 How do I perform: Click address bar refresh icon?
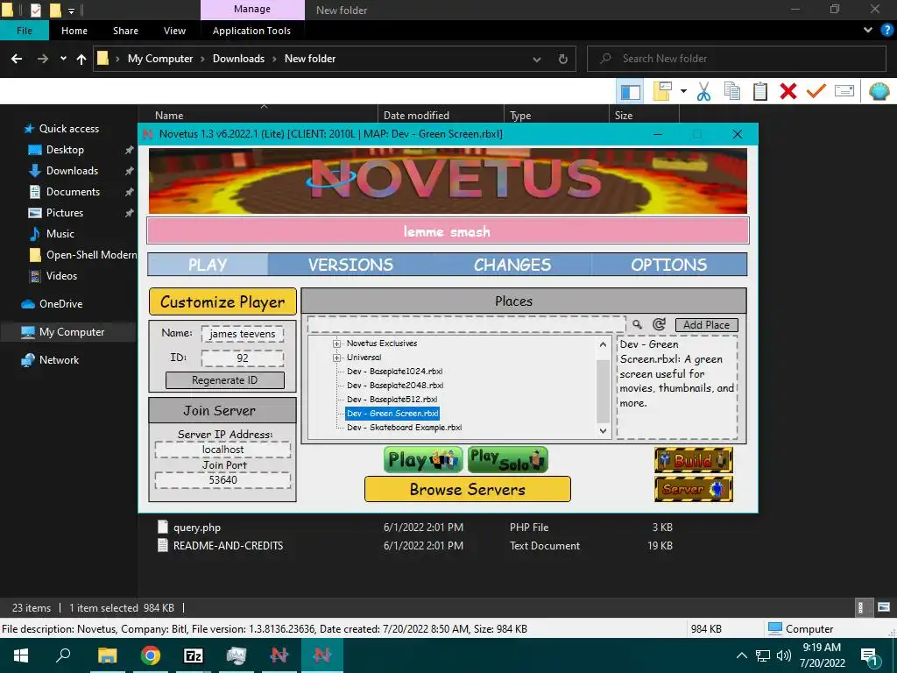563,59
